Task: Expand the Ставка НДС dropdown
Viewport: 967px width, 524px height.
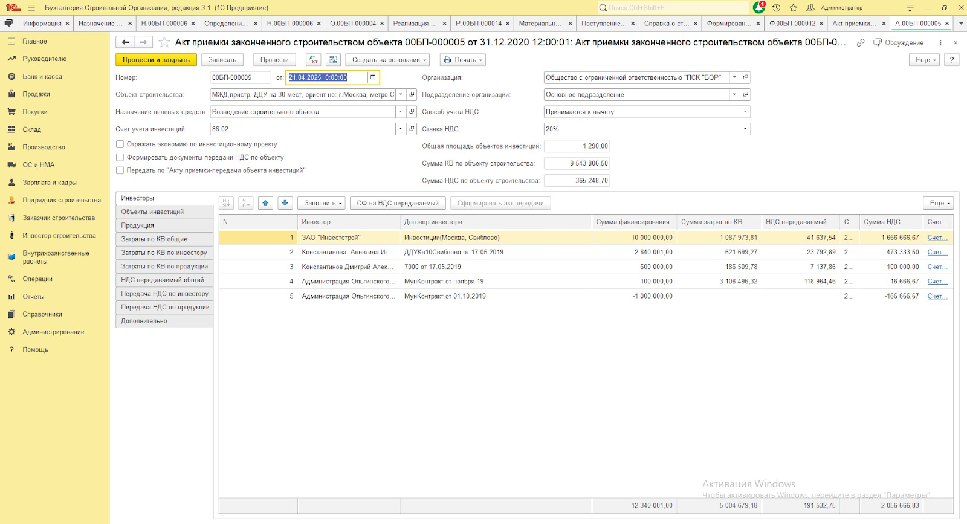Action: (745, 129)
